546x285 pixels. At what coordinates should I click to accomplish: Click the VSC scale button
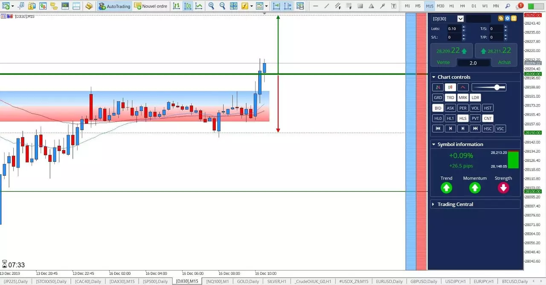point(500,129)
